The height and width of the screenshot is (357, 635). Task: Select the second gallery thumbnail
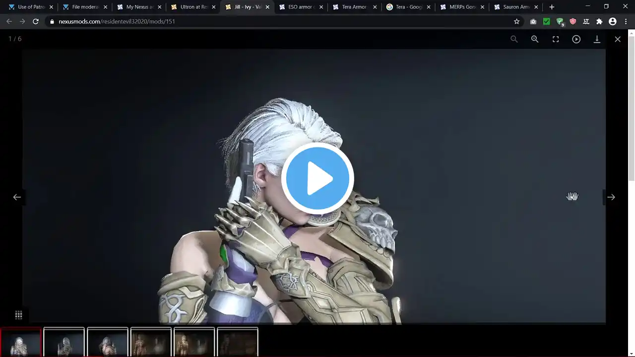point(64,342)
